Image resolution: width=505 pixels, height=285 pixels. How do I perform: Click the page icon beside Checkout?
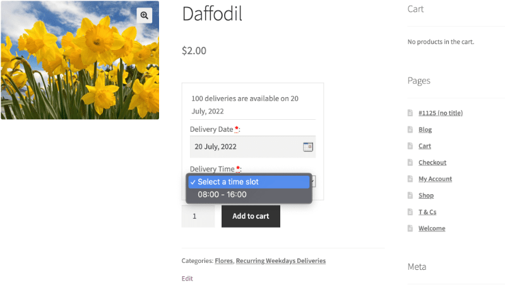[410, 162]
